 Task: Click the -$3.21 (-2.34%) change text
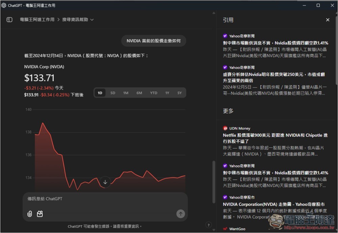pyautogui.click(x=39, y=88)
